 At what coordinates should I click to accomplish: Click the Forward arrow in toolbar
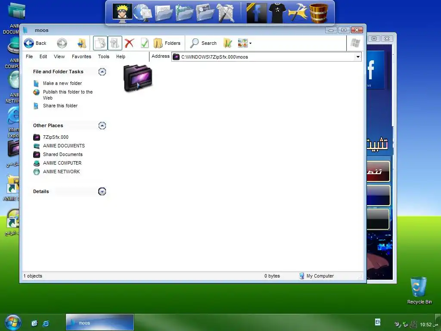click(62, 43)
